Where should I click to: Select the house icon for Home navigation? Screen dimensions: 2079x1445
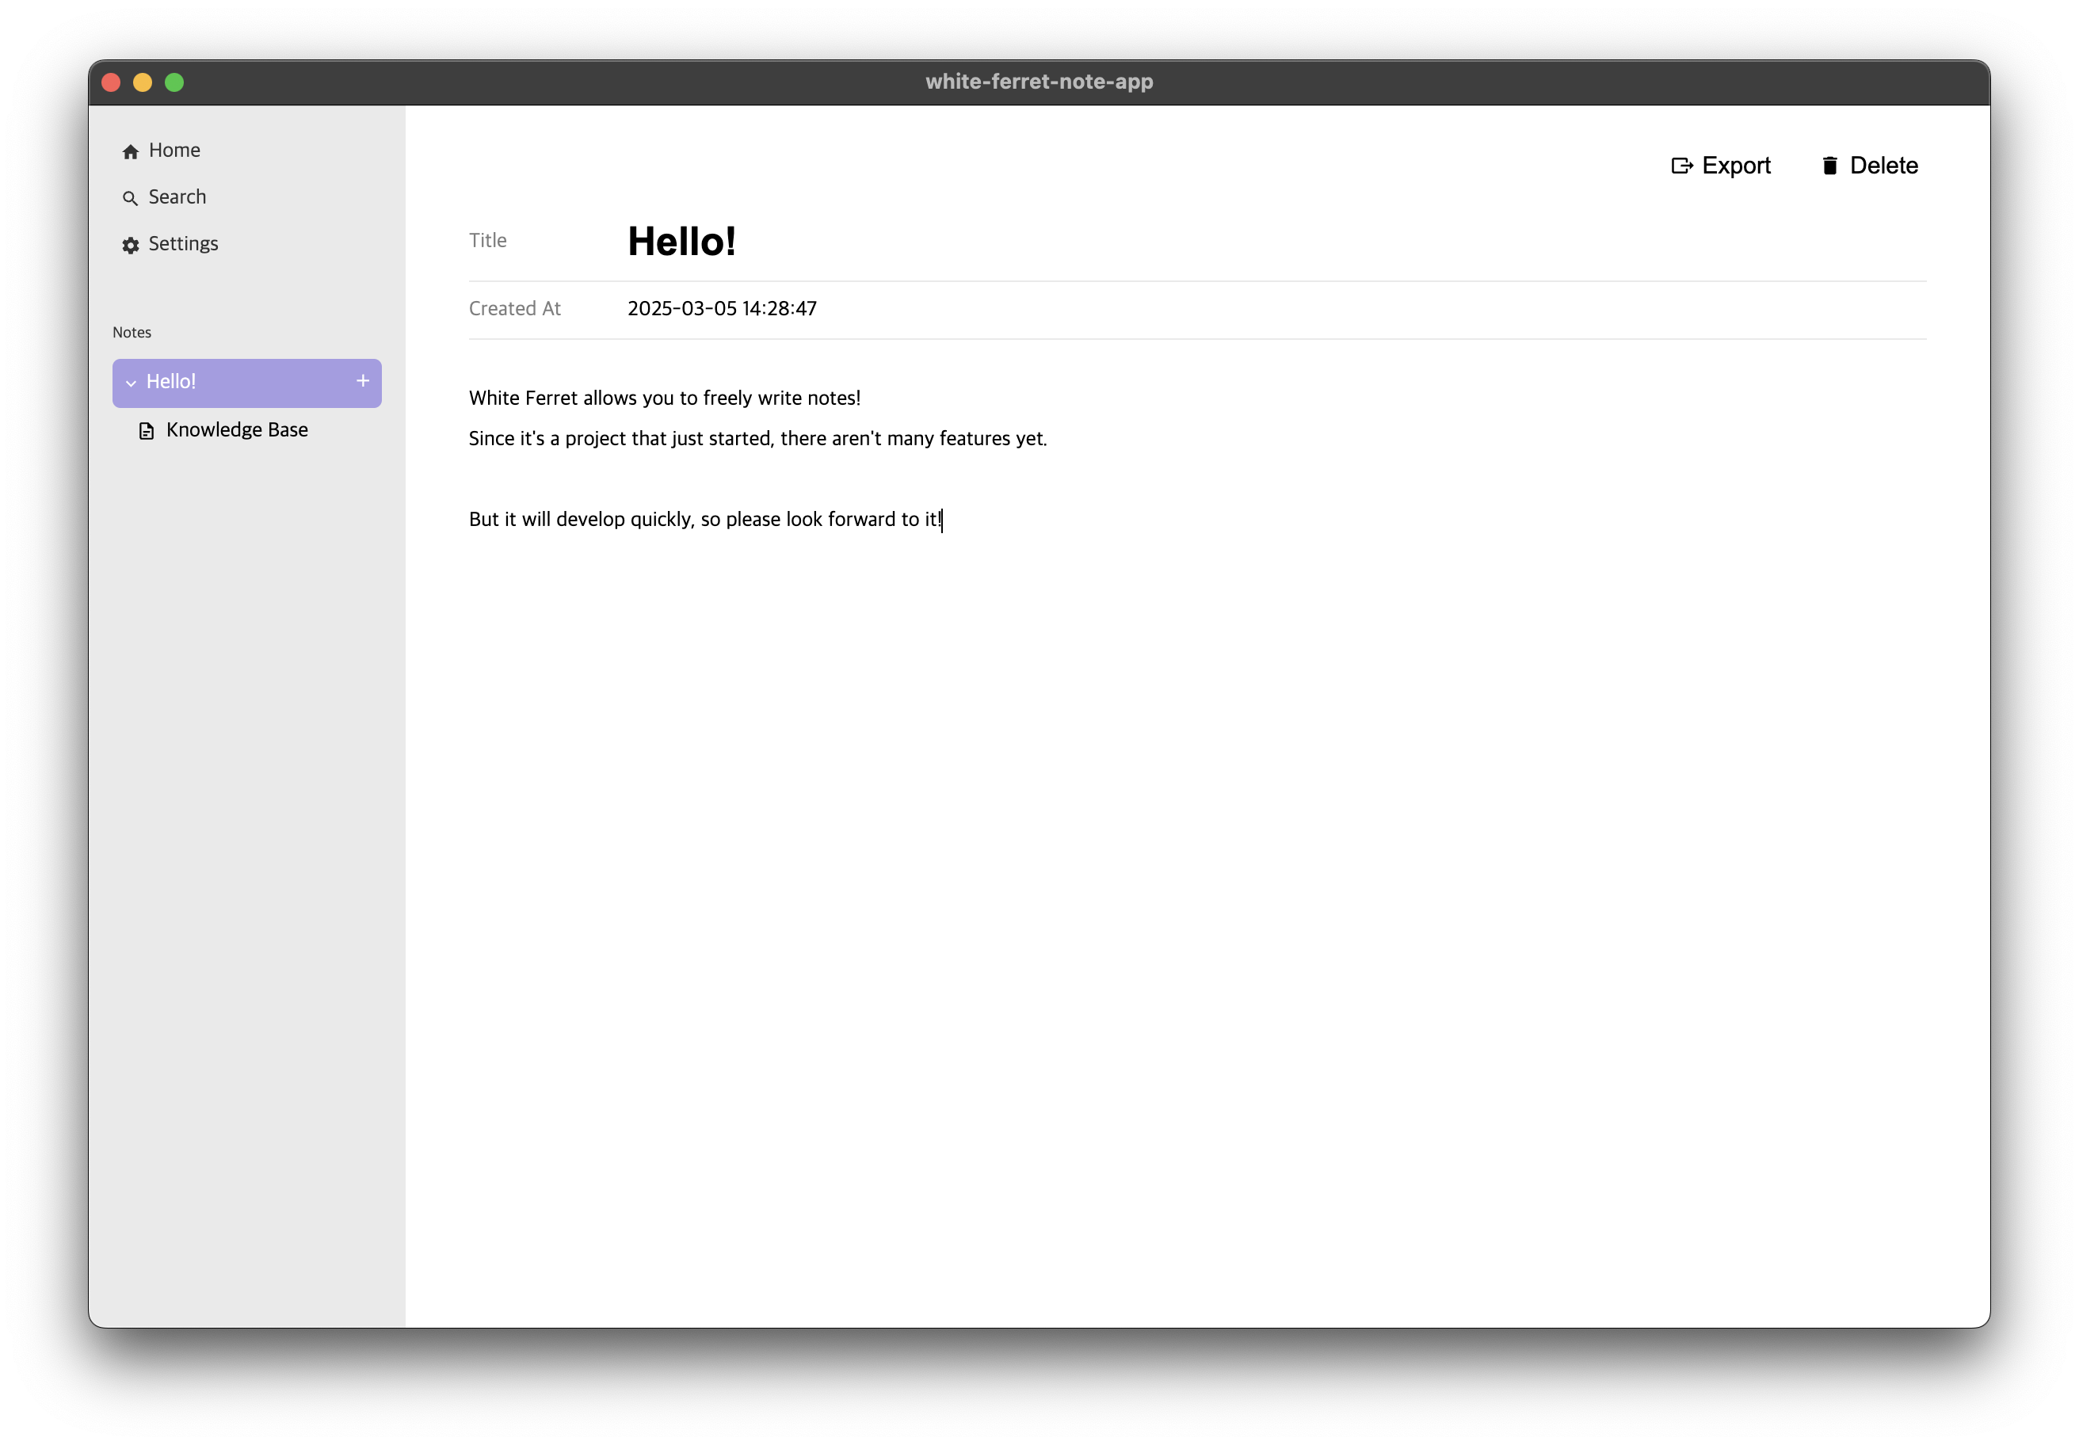click(x=131, y=151)
